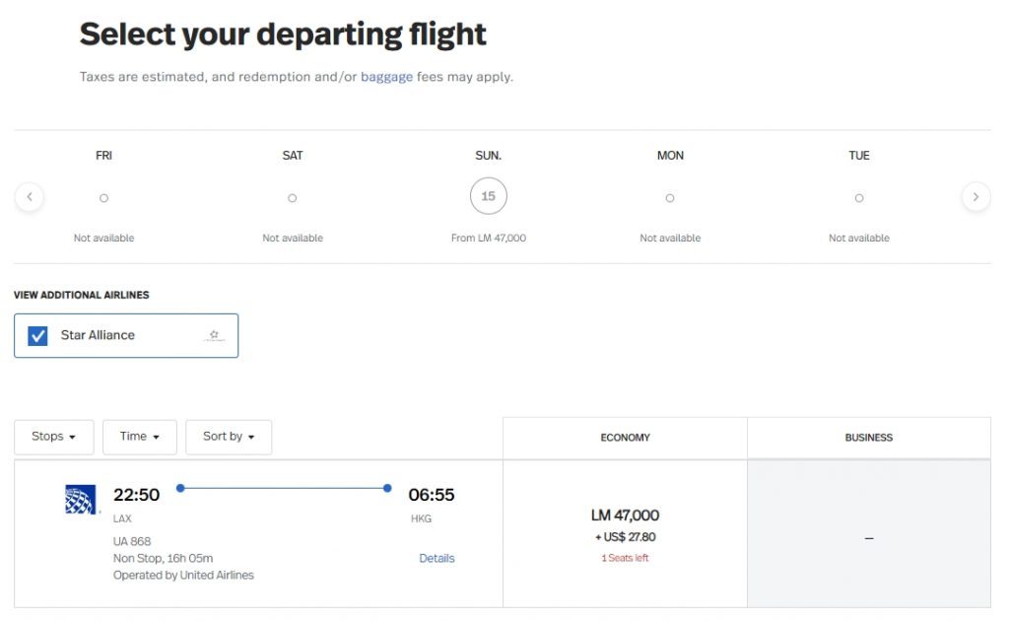
Task: Click the Star Alliance logo icon
Action: tap(213, 336)
